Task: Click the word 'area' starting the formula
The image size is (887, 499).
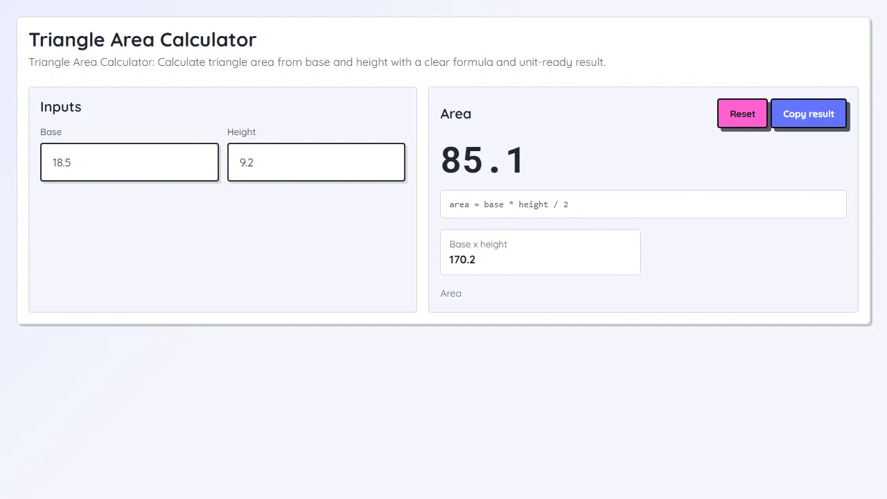Action: pos(459,204)
